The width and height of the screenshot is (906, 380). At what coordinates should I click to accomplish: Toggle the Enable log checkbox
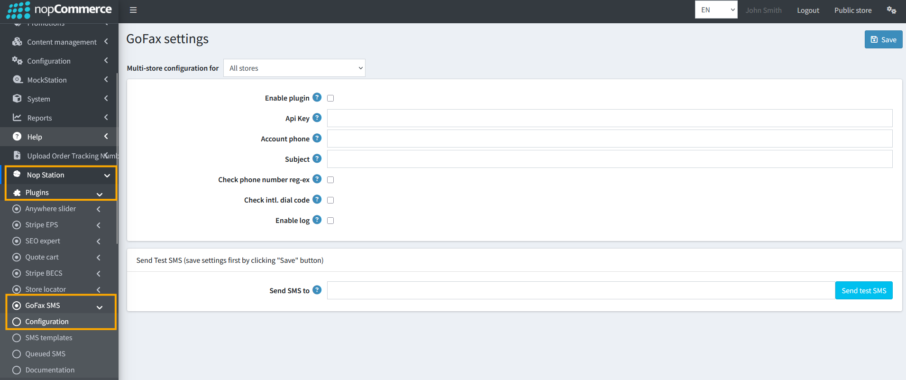pyautogui.click(x=330, y=221)
